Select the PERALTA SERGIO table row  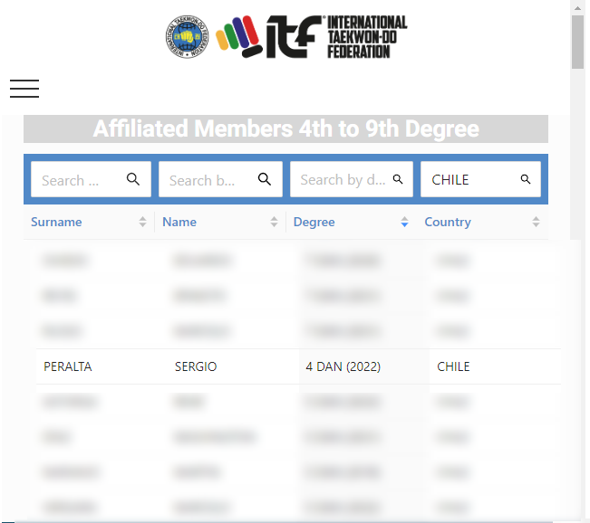298,366
